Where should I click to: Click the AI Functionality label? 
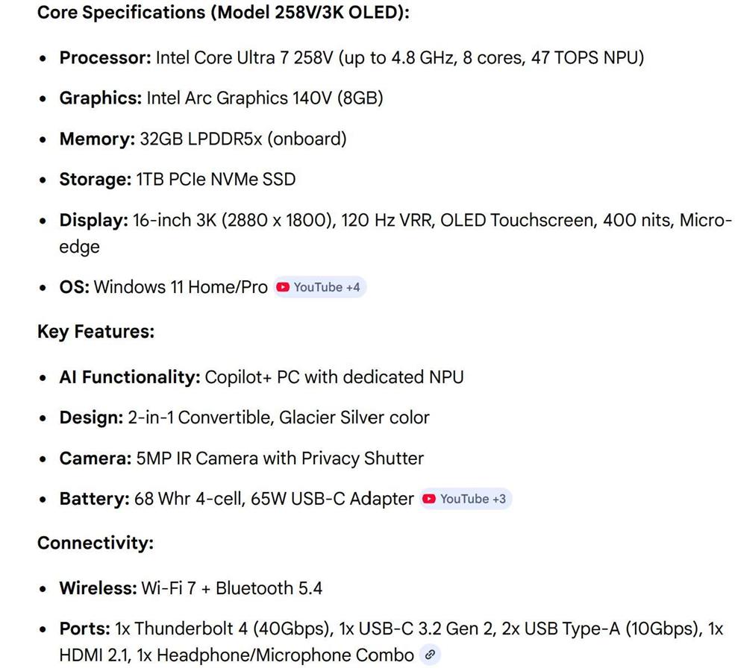(x=129, y=377)
